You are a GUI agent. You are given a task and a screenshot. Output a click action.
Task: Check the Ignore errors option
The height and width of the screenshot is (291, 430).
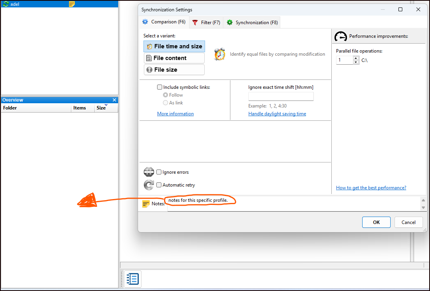tap(159, 172)
